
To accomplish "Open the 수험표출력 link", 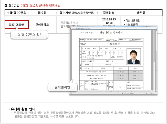I will (132, 25).
